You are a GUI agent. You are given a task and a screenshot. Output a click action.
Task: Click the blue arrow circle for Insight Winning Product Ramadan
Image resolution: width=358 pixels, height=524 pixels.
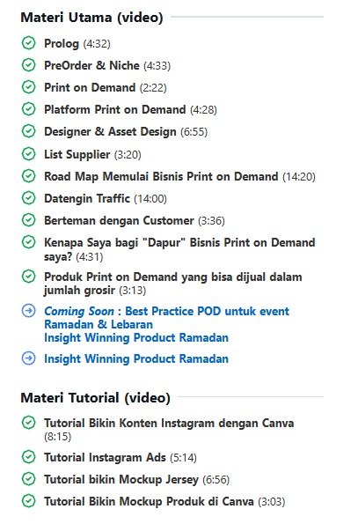pyautogui.click(x=28, y=358)
